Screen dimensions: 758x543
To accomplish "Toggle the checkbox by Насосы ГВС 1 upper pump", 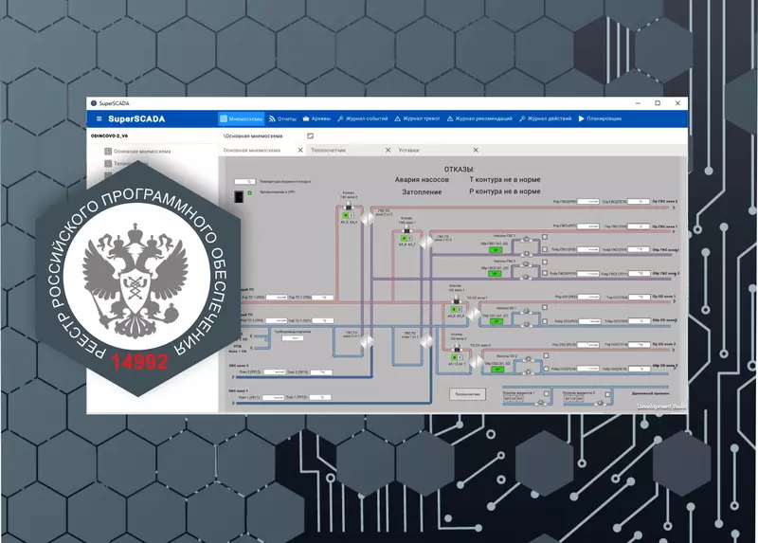I will [545, 238].
